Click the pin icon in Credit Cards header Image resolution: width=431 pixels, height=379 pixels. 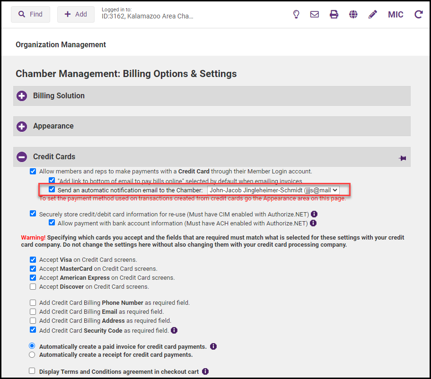click(x=403, y=158)
